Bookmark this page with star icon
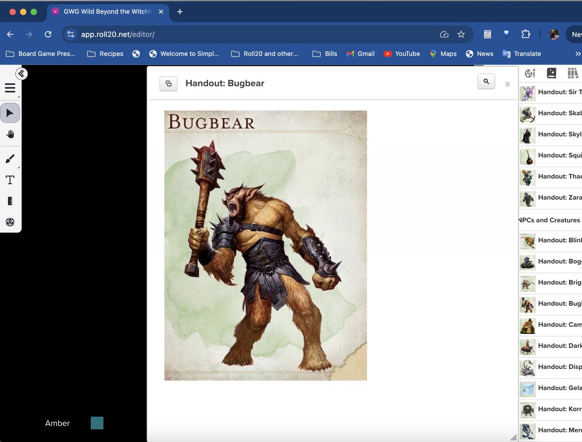 coord(461,34)
